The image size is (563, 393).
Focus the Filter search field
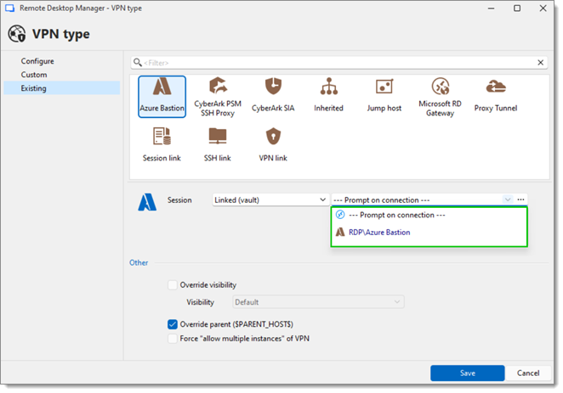(x=338, y=63)
